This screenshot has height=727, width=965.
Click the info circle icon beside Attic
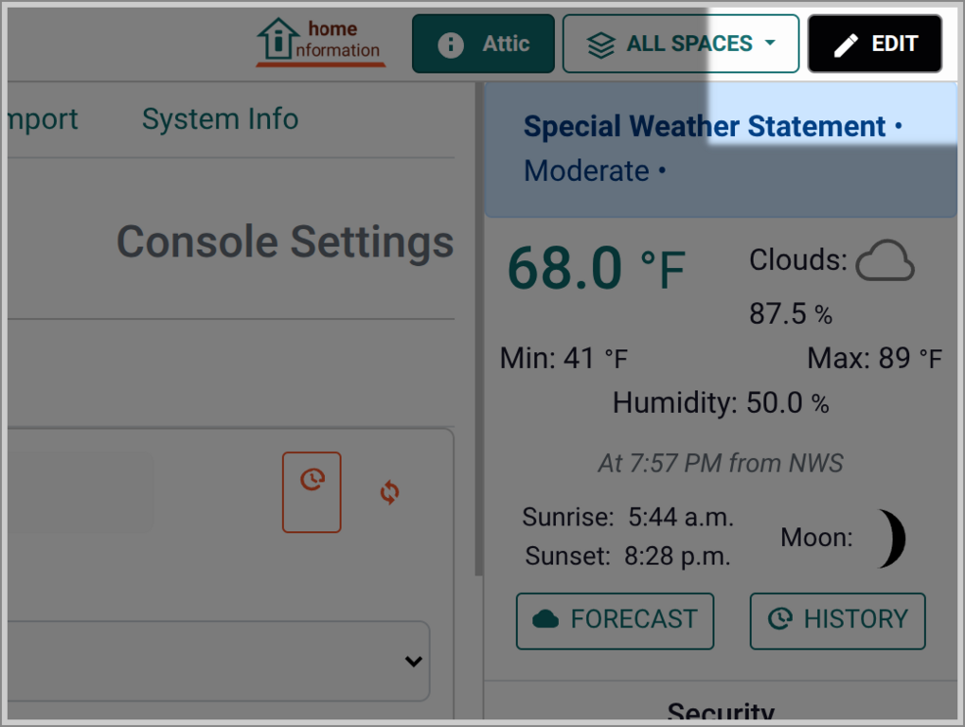451,44
